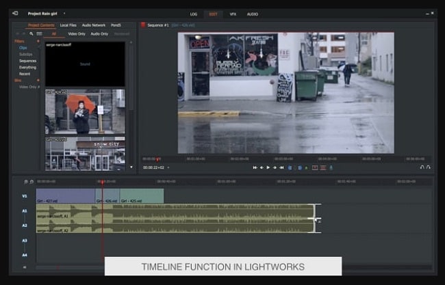Toggle the V1 video track header
This screenshot has height=285, width=445.
[x=24, y=196]
